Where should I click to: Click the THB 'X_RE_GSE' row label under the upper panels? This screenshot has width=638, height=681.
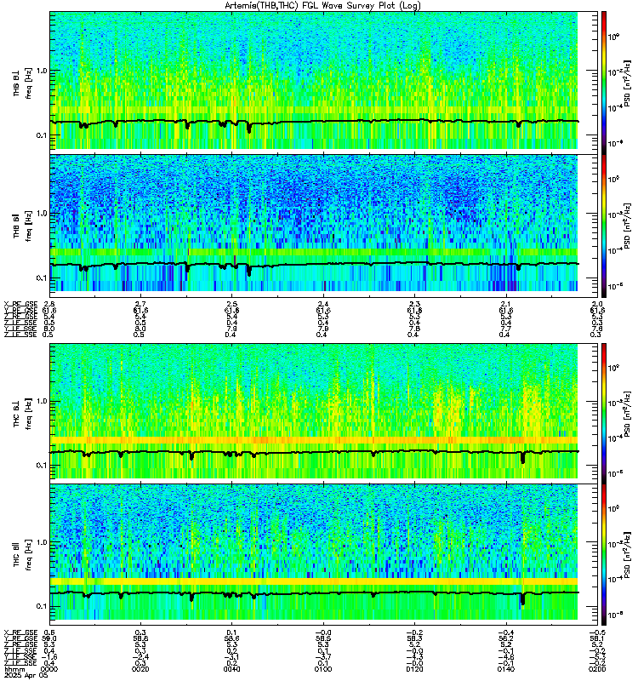click(20, 304)
